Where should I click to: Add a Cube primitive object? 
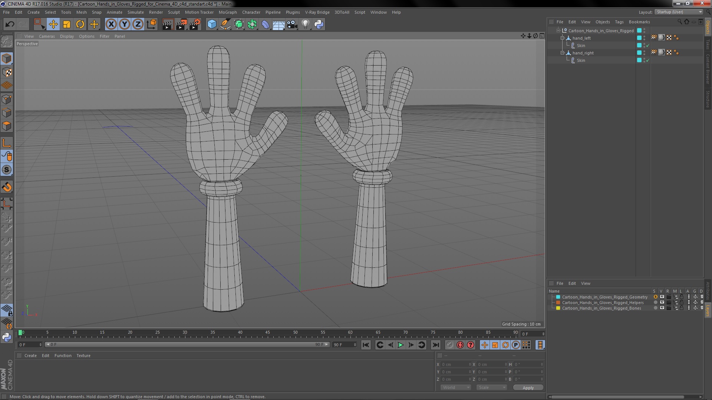(212, 24)
